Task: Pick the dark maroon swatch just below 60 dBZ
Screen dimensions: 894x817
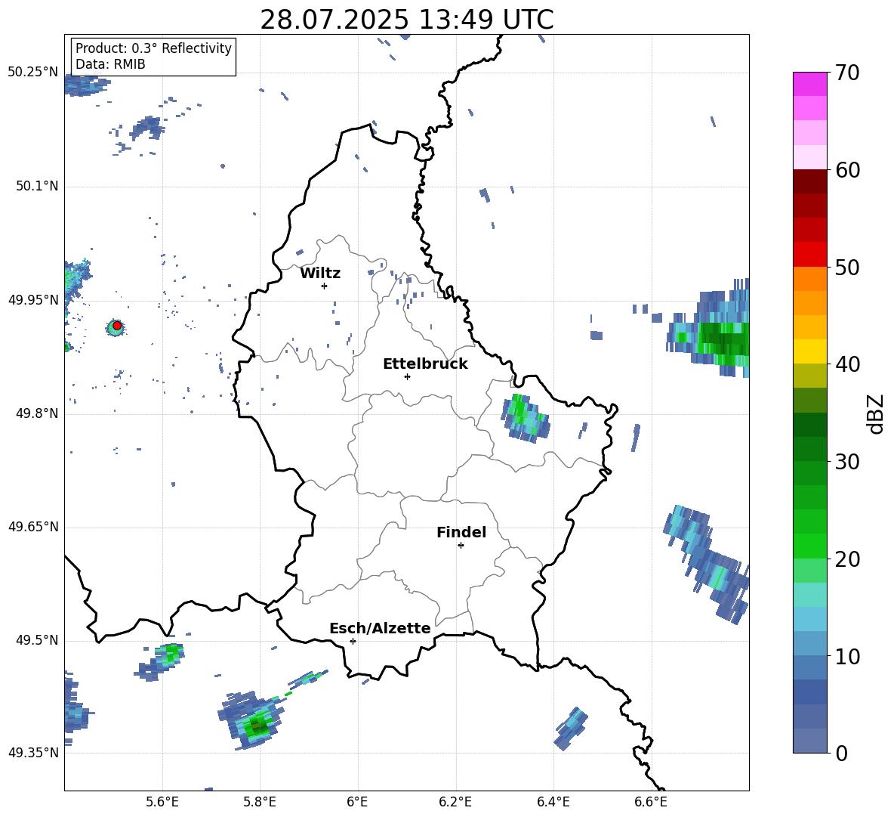Action: 809,181
